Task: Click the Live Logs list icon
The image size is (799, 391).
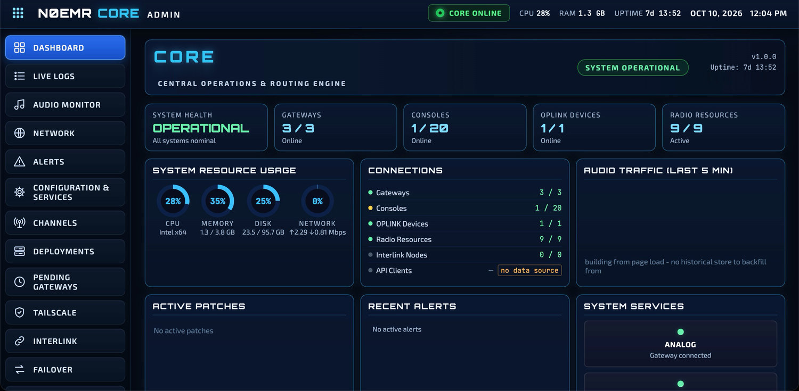Action: (20, 76)
